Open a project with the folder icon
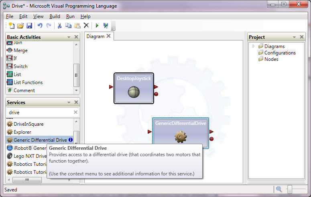This screenshot has width=311, height=197. 20,26
